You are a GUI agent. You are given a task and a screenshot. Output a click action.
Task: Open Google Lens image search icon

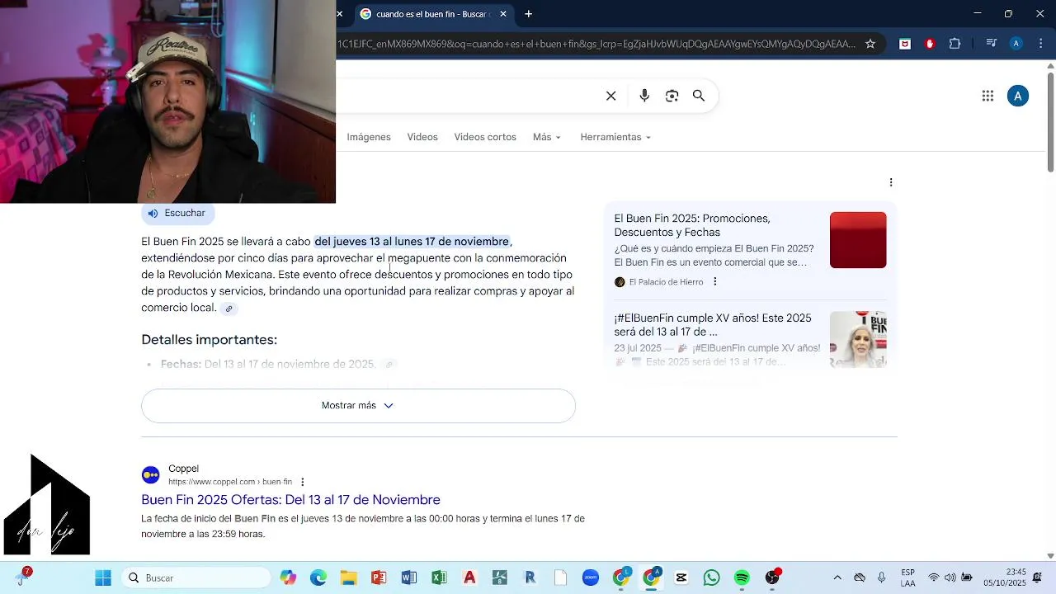pos(672,96)
